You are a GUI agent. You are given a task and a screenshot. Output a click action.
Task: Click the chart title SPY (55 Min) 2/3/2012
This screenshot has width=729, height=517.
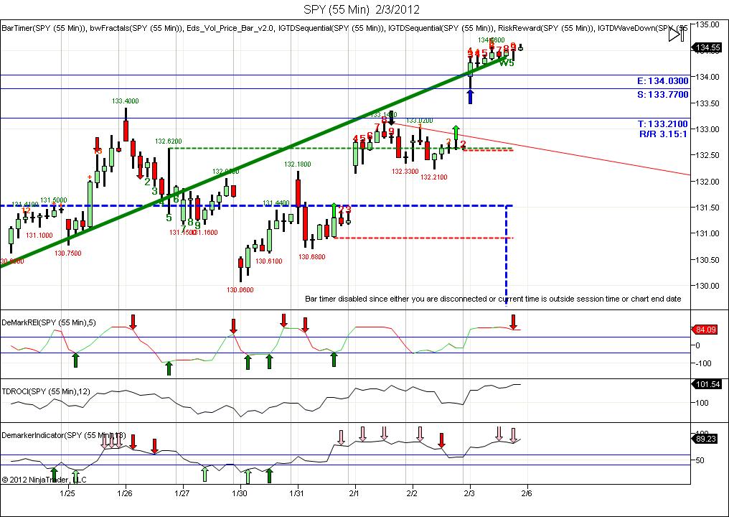click(362, 9)
